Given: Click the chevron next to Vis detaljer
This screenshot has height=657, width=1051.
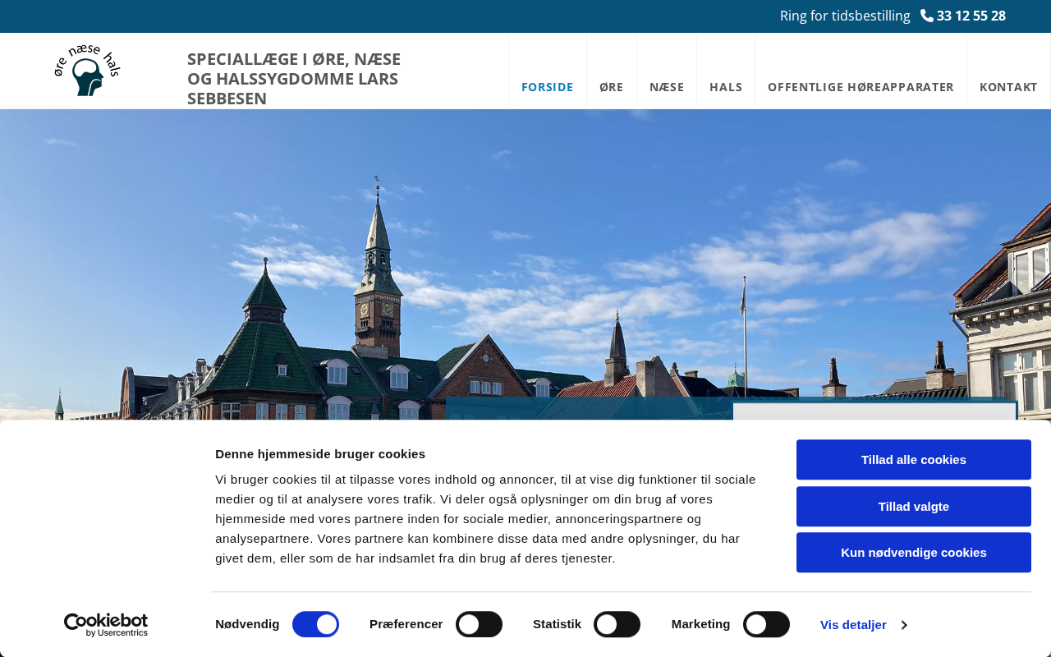Looking at the screenshot, I should click(x=904, y=625).
